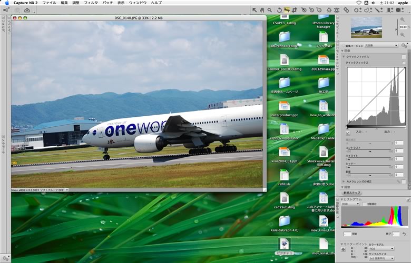Toggle the クイックフィックス sub-item round button
Screen dimensions: 411x263
(404, 63)
